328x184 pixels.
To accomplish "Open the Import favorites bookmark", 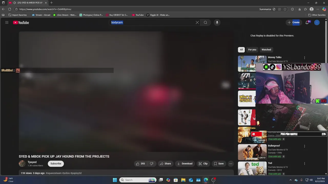I will 18,15.
